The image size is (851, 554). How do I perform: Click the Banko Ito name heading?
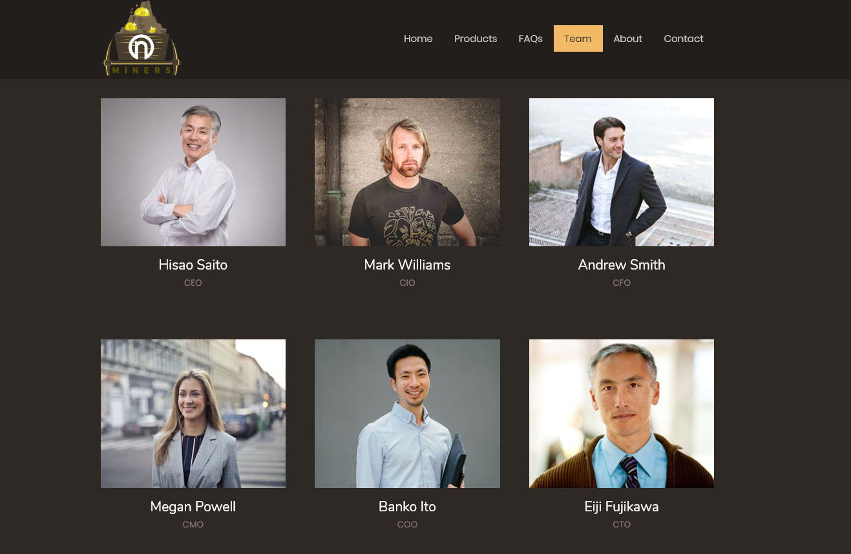point(407,507)
